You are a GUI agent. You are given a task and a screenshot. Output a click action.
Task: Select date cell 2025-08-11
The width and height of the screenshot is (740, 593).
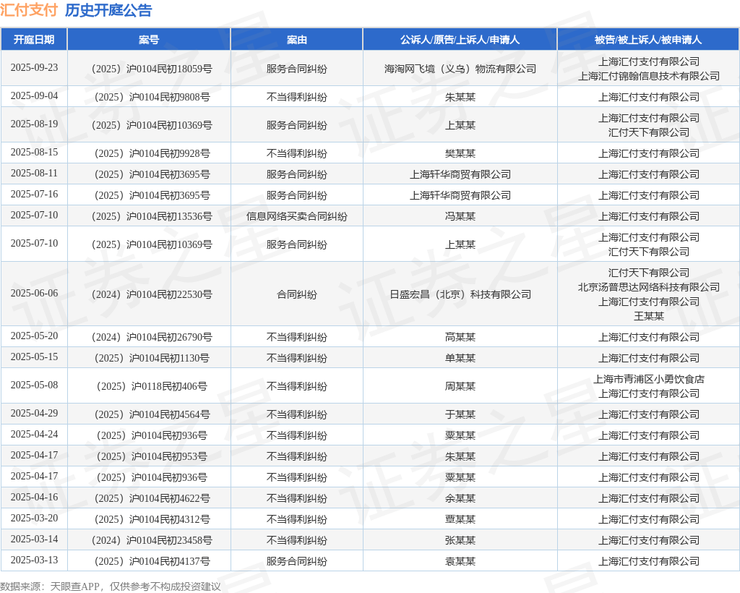(34, 174)
